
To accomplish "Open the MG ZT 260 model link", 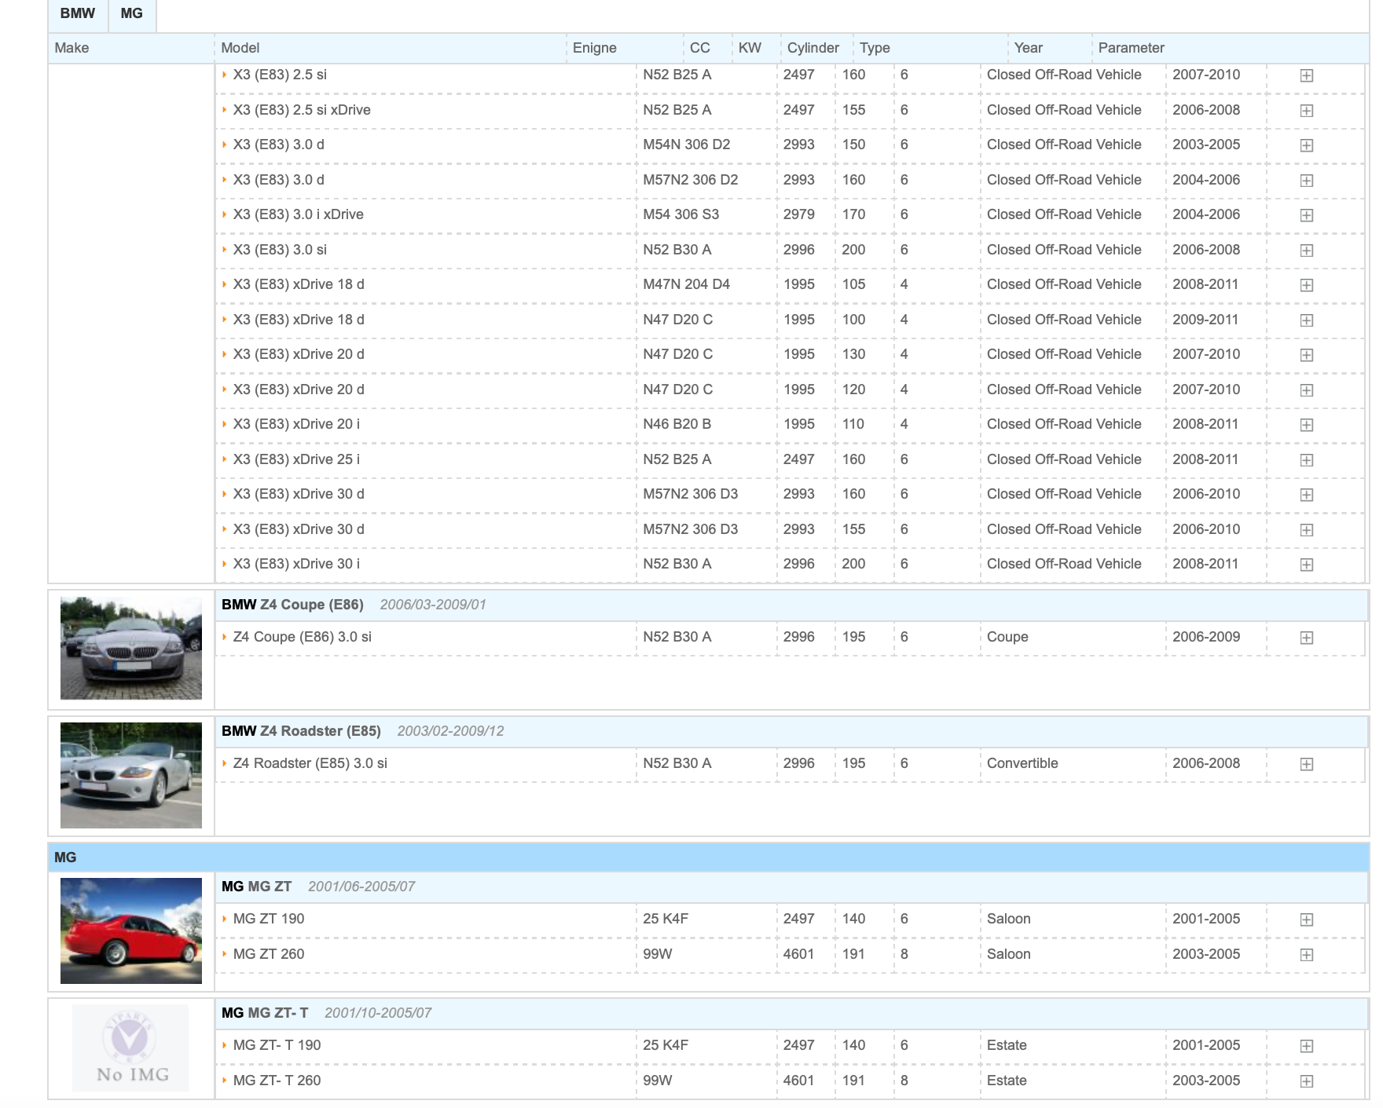I will [268, 954].
